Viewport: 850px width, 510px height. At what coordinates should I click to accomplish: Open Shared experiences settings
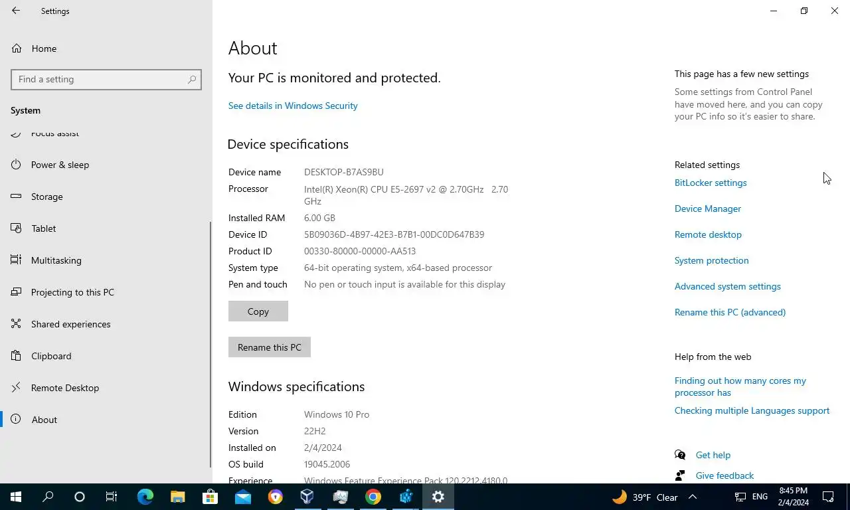106,324
